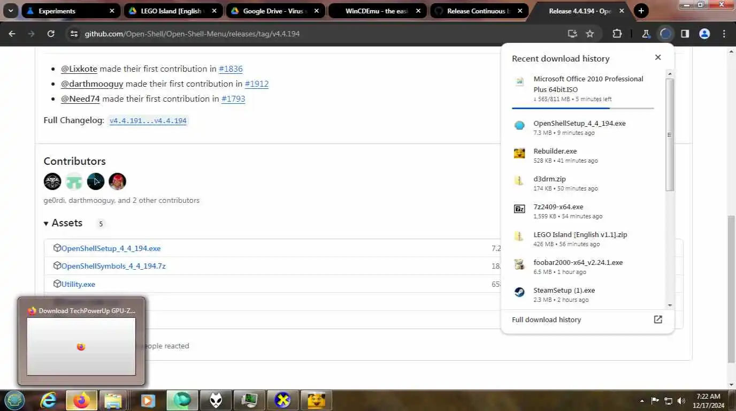Viewport: 736px width, 411px height.
Task: Click the install app icon in address bar
Action: pyautogui.click(x=572, y=34)
